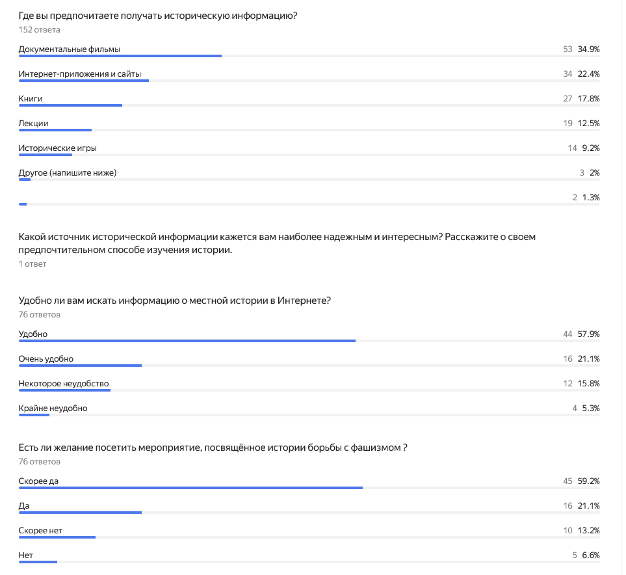626x575 pixels.
Task: Click the 'Скорее нет' answer label
Action: pyautogui.click(x=40, y=530)
